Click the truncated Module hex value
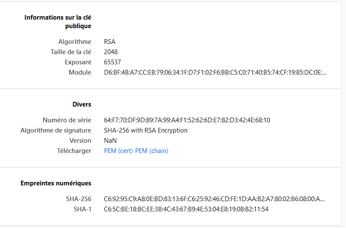 point(215,72)
